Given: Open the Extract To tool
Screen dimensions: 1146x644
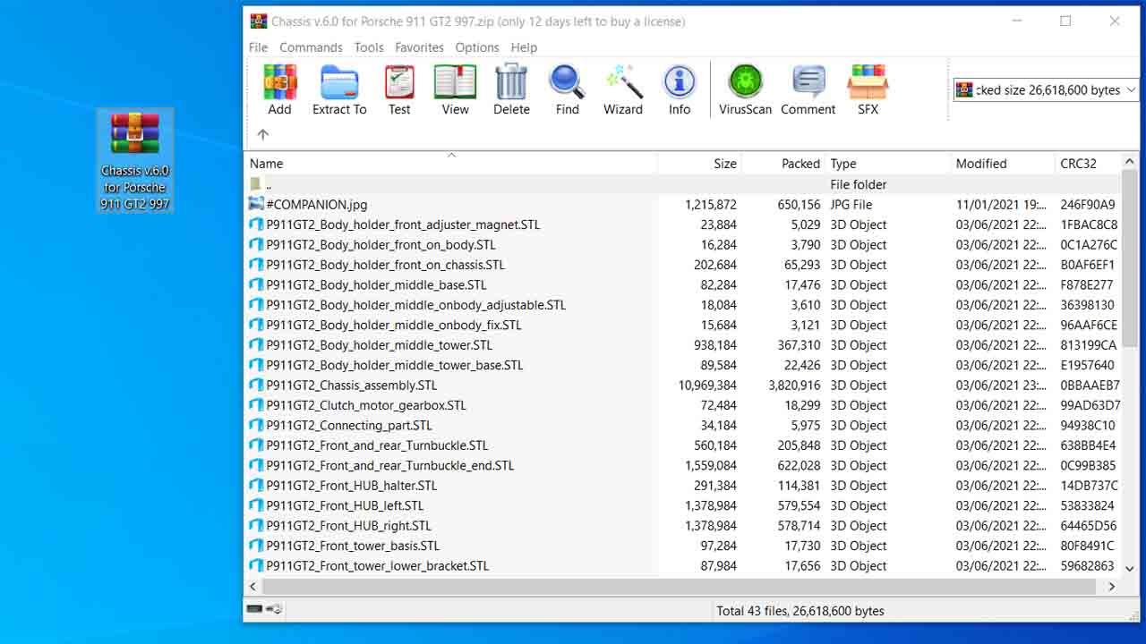Looking at the screenshot, I should (x=339, y=89).
